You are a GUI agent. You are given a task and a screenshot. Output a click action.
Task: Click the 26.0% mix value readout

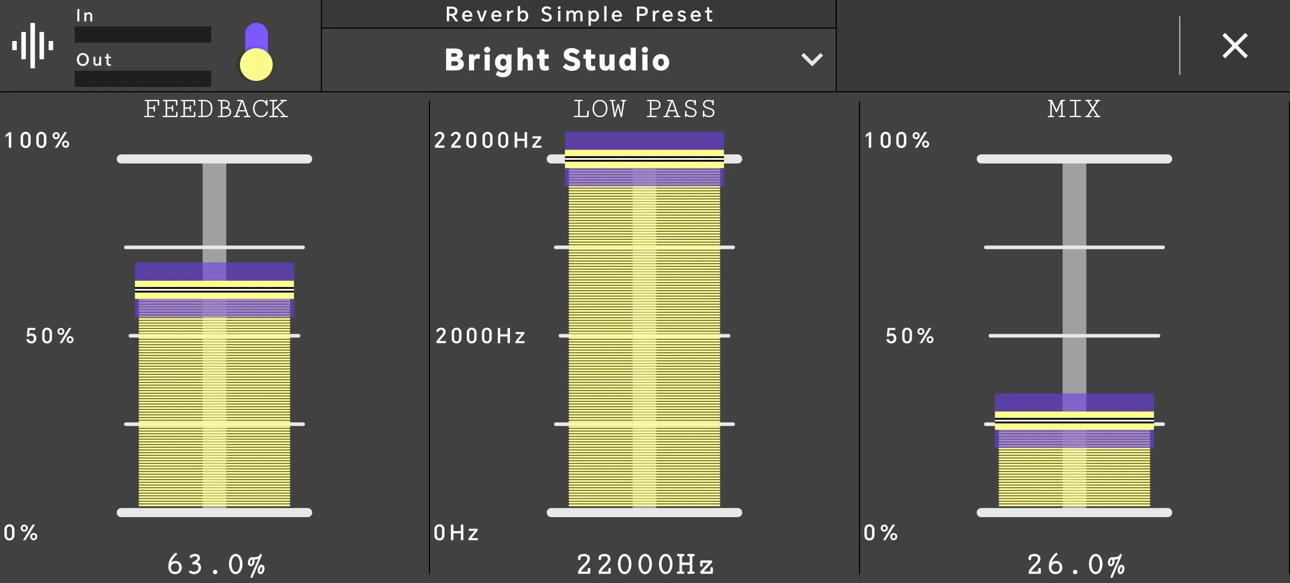pos(1076,565)
